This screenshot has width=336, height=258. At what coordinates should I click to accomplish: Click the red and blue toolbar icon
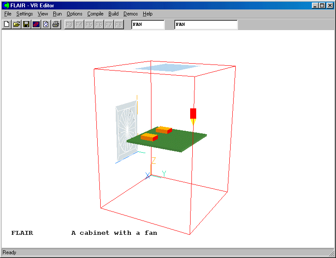pyautogui.click(x=36, y=25)
